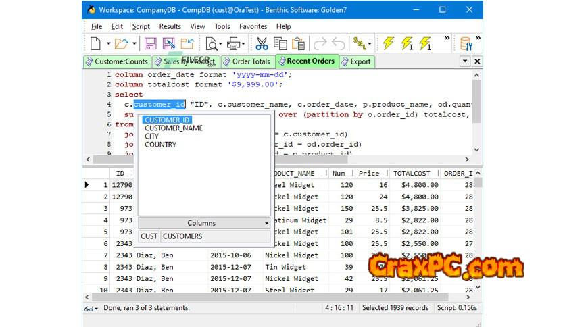Run script with first lightning bolt icon

pos(389,44)
